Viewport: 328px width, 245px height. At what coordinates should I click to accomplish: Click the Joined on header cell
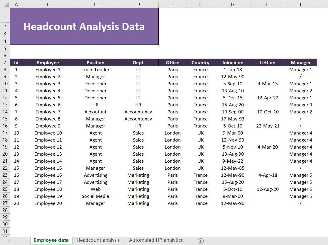point(233,62)
